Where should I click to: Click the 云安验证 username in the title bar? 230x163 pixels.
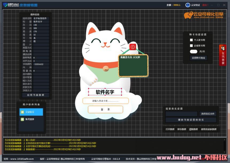tap(195, 5)
